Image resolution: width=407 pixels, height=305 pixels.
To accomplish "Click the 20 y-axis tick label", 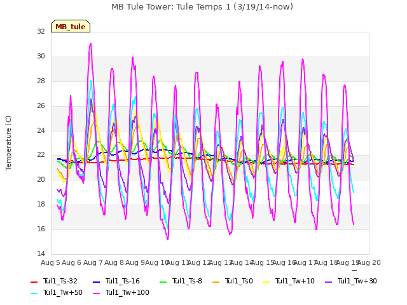I will (x=41, y=179).
